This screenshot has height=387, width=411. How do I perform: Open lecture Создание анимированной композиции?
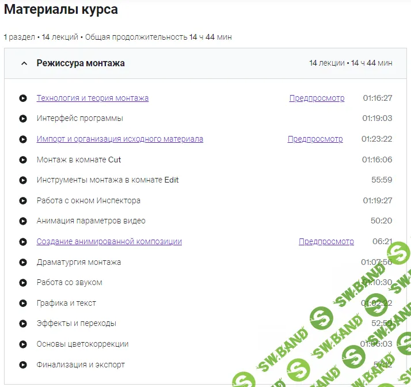pyautogui.click(x=109, y=241)
